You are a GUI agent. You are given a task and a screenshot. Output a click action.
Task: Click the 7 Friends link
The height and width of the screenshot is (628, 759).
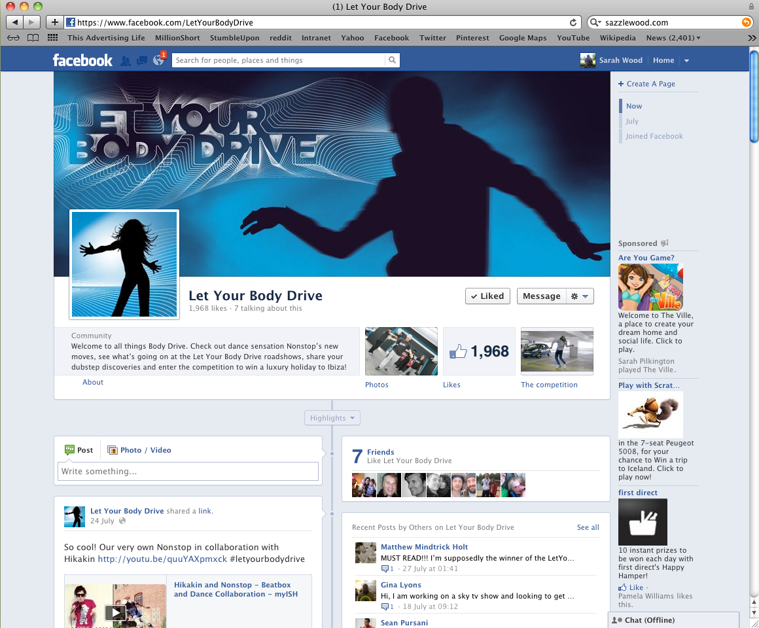[x=380, y=452]
